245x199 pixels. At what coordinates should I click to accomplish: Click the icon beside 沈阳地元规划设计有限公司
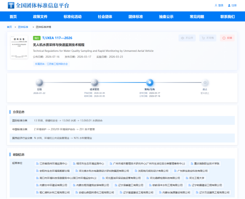[136, 171]
